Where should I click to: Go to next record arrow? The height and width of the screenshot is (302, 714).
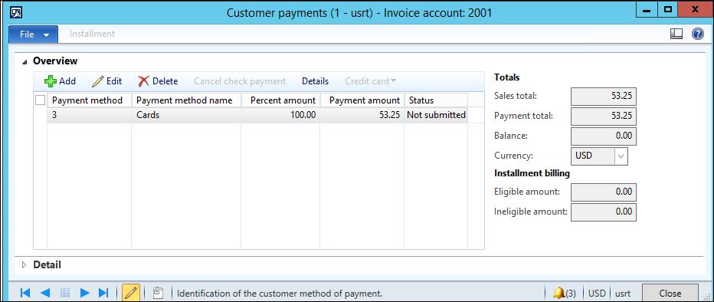point(85,293)
